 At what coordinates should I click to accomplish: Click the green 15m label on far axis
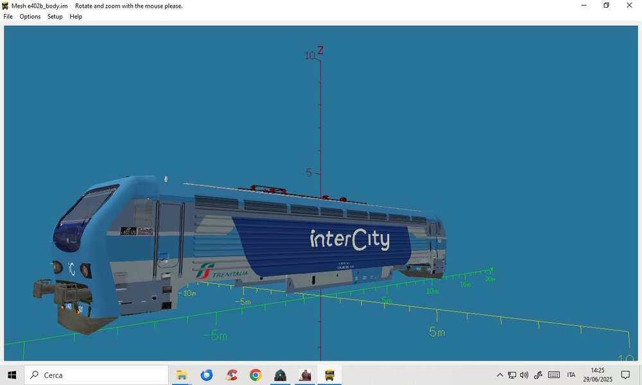pos(465,284)
